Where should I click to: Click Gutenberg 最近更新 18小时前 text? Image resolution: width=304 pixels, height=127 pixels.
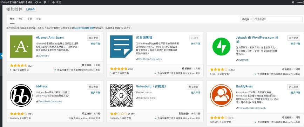pyautogui.click(x=189, y=114)
